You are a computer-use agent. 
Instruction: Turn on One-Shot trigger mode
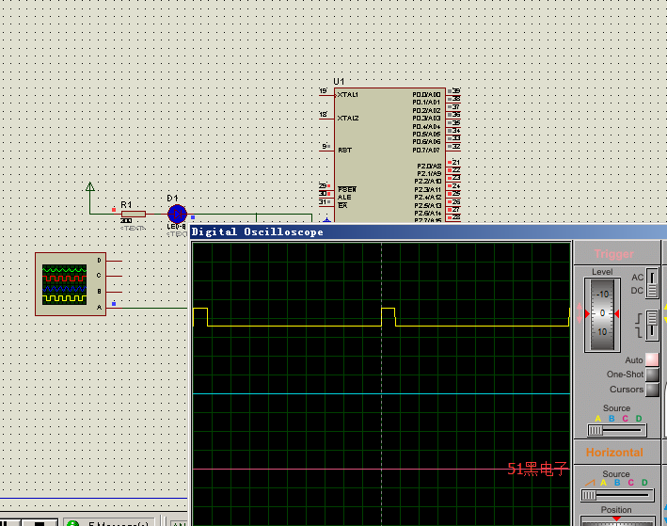tap(652, 375)
